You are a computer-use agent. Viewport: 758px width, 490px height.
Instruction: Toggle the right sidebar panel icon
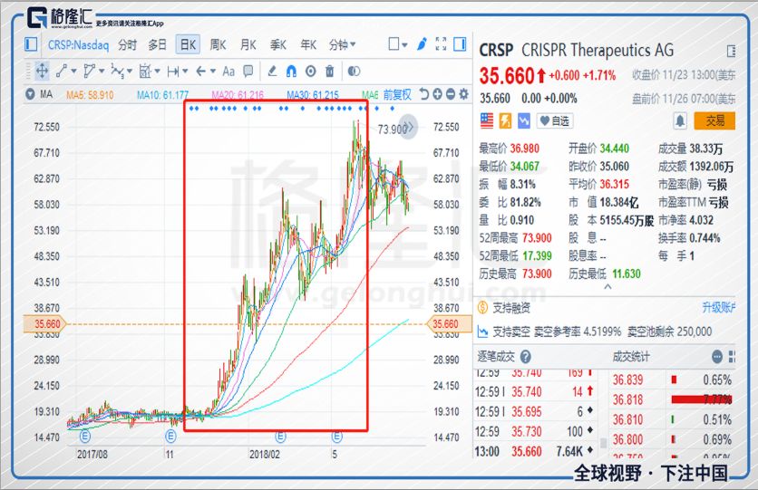point(460,44)
